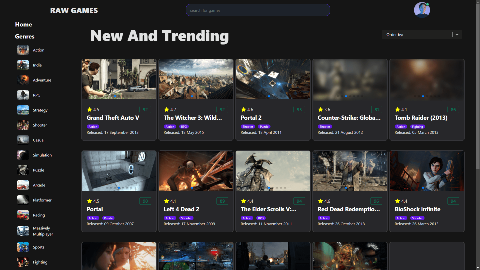The width and height of the screenshot is (480, 270).
Task: Open the BioShock Infinite cover thumbnail
Action: 427,171
